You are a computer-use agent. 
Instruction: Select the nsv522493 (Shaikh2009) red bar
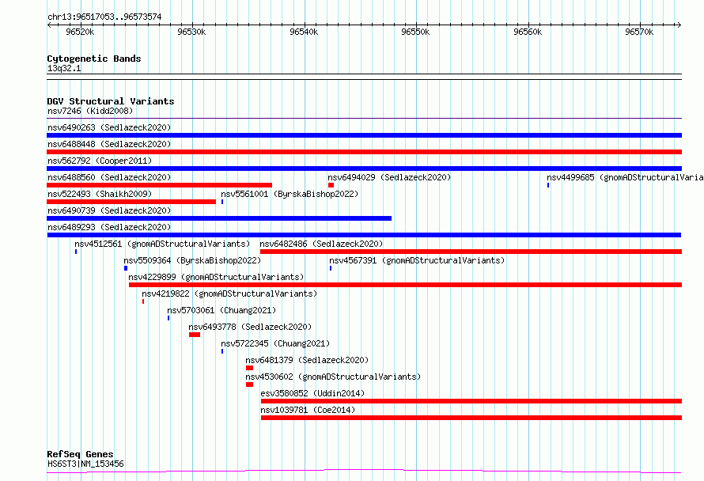coord(131,202)
